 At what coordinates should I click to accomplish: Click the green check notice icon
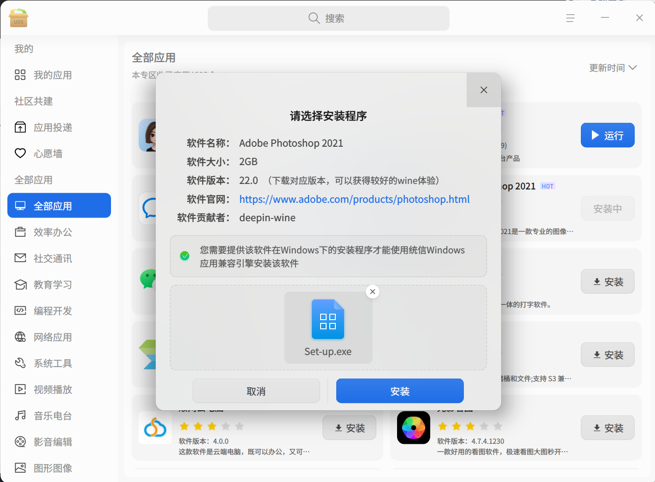tap(185, 256)
